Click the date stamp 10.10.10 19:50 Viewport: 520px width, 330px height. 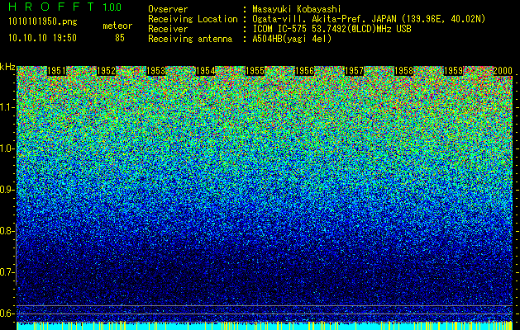click(42, 38)
